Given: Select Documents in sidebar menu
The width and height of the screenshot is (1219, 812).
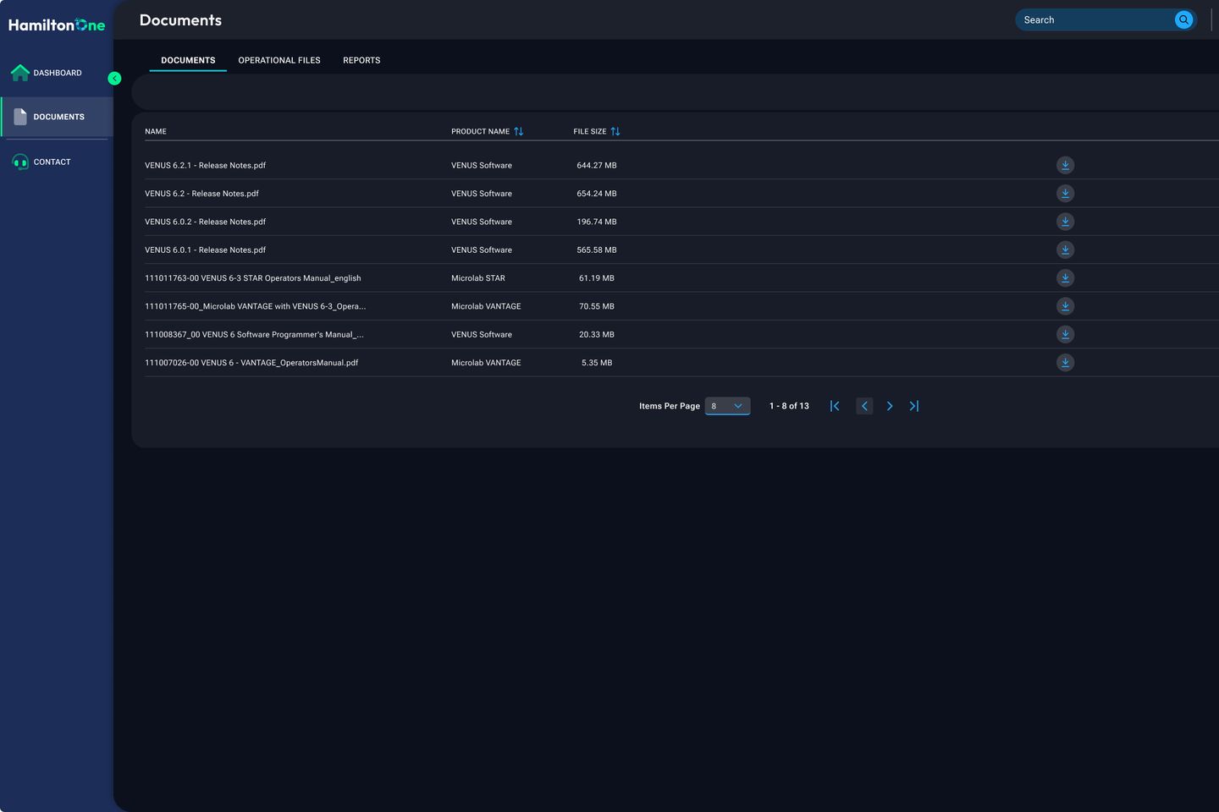Looking at the screenshot, I should point(57,117).
